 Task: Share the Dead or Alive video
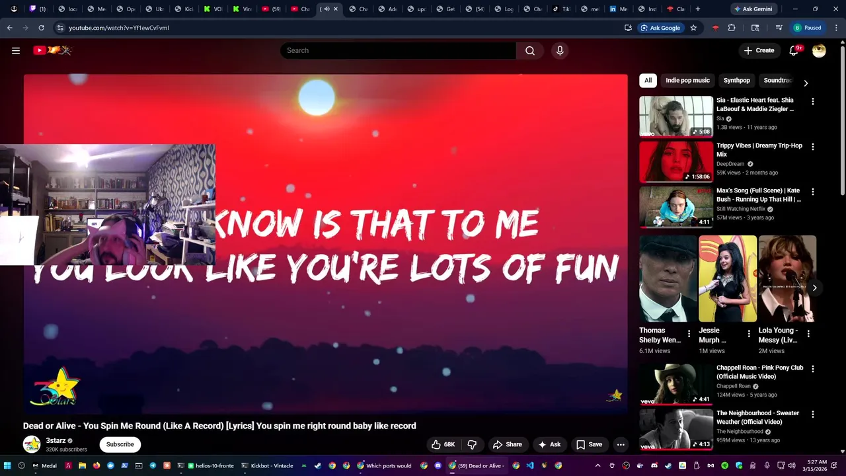coord(507,444)
